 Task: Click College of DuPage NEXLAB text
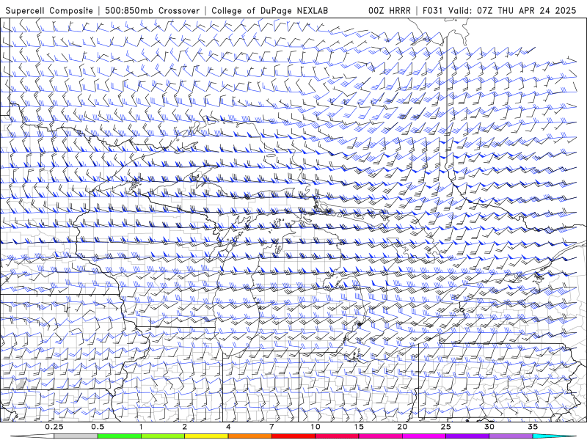(x=269, y=11)
